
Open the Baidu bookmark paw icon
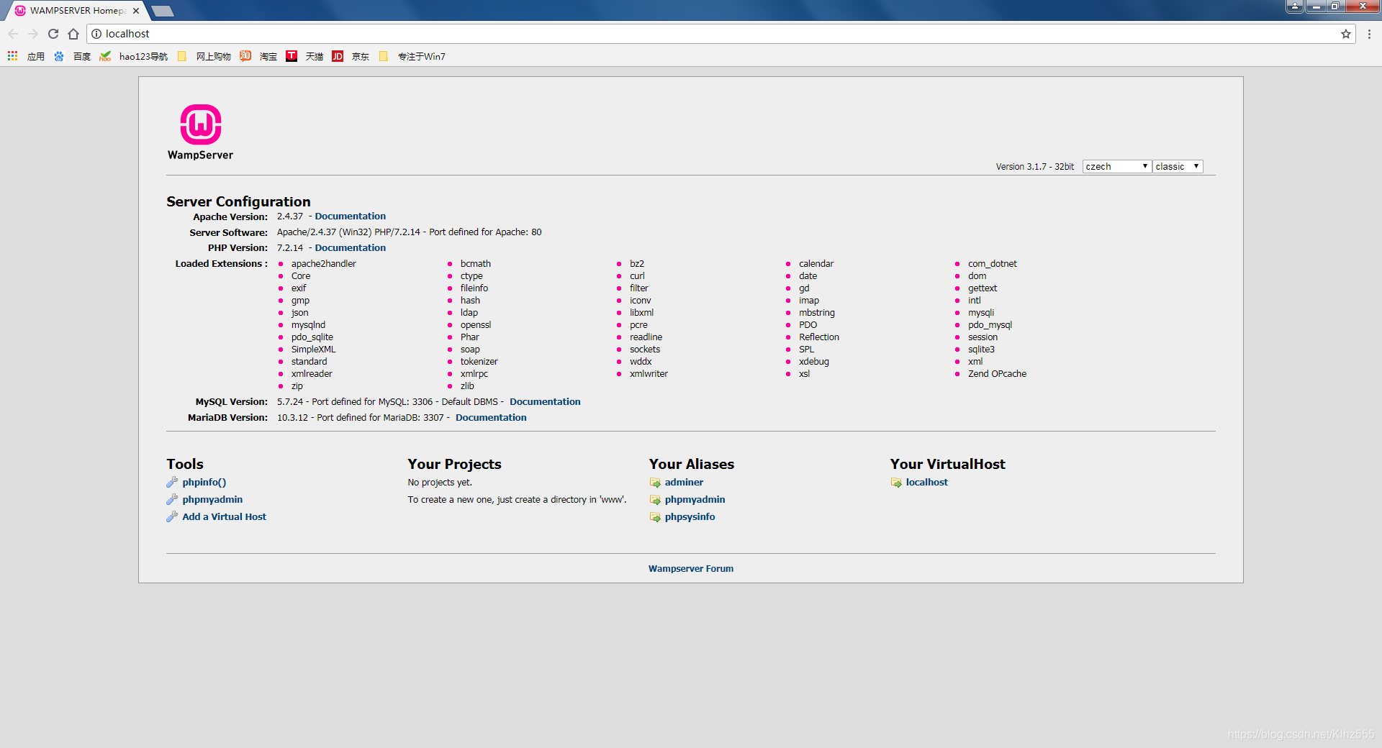click(x=59, y=56)
